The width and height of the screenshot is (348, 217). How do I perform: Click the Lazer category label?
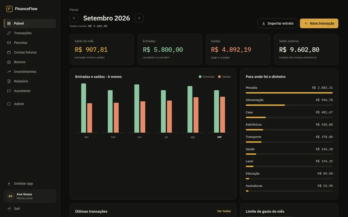click(x=249, y=161)
